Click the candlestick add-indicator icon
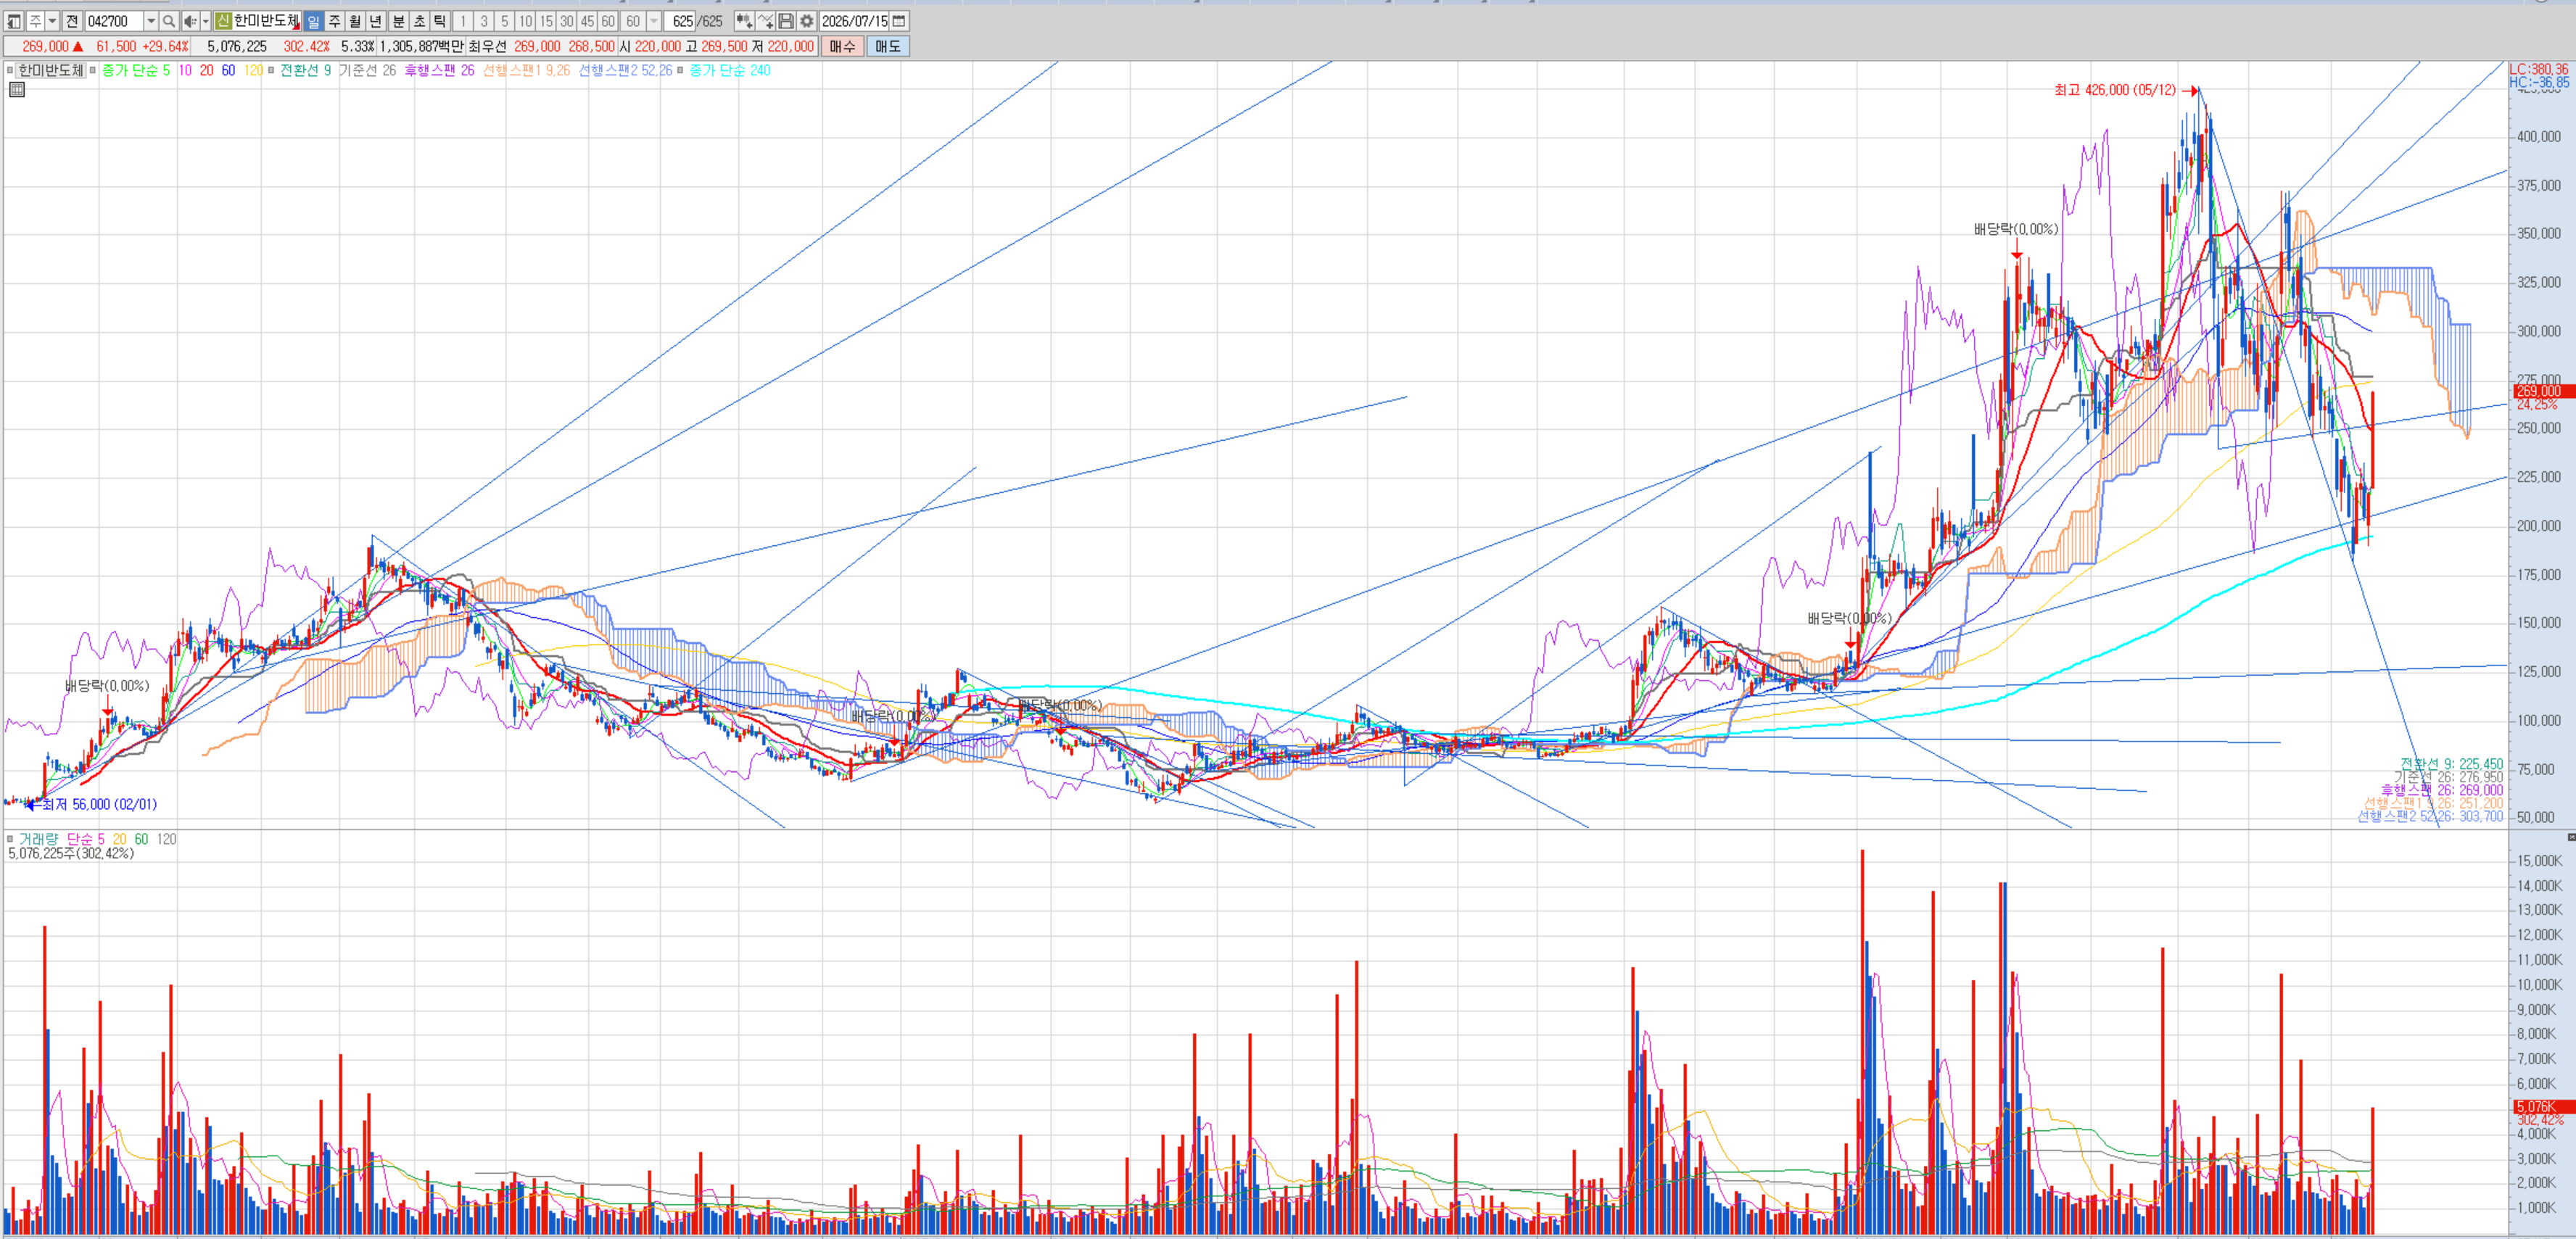Screen dimensions: 2576x1239 [744, 21]
